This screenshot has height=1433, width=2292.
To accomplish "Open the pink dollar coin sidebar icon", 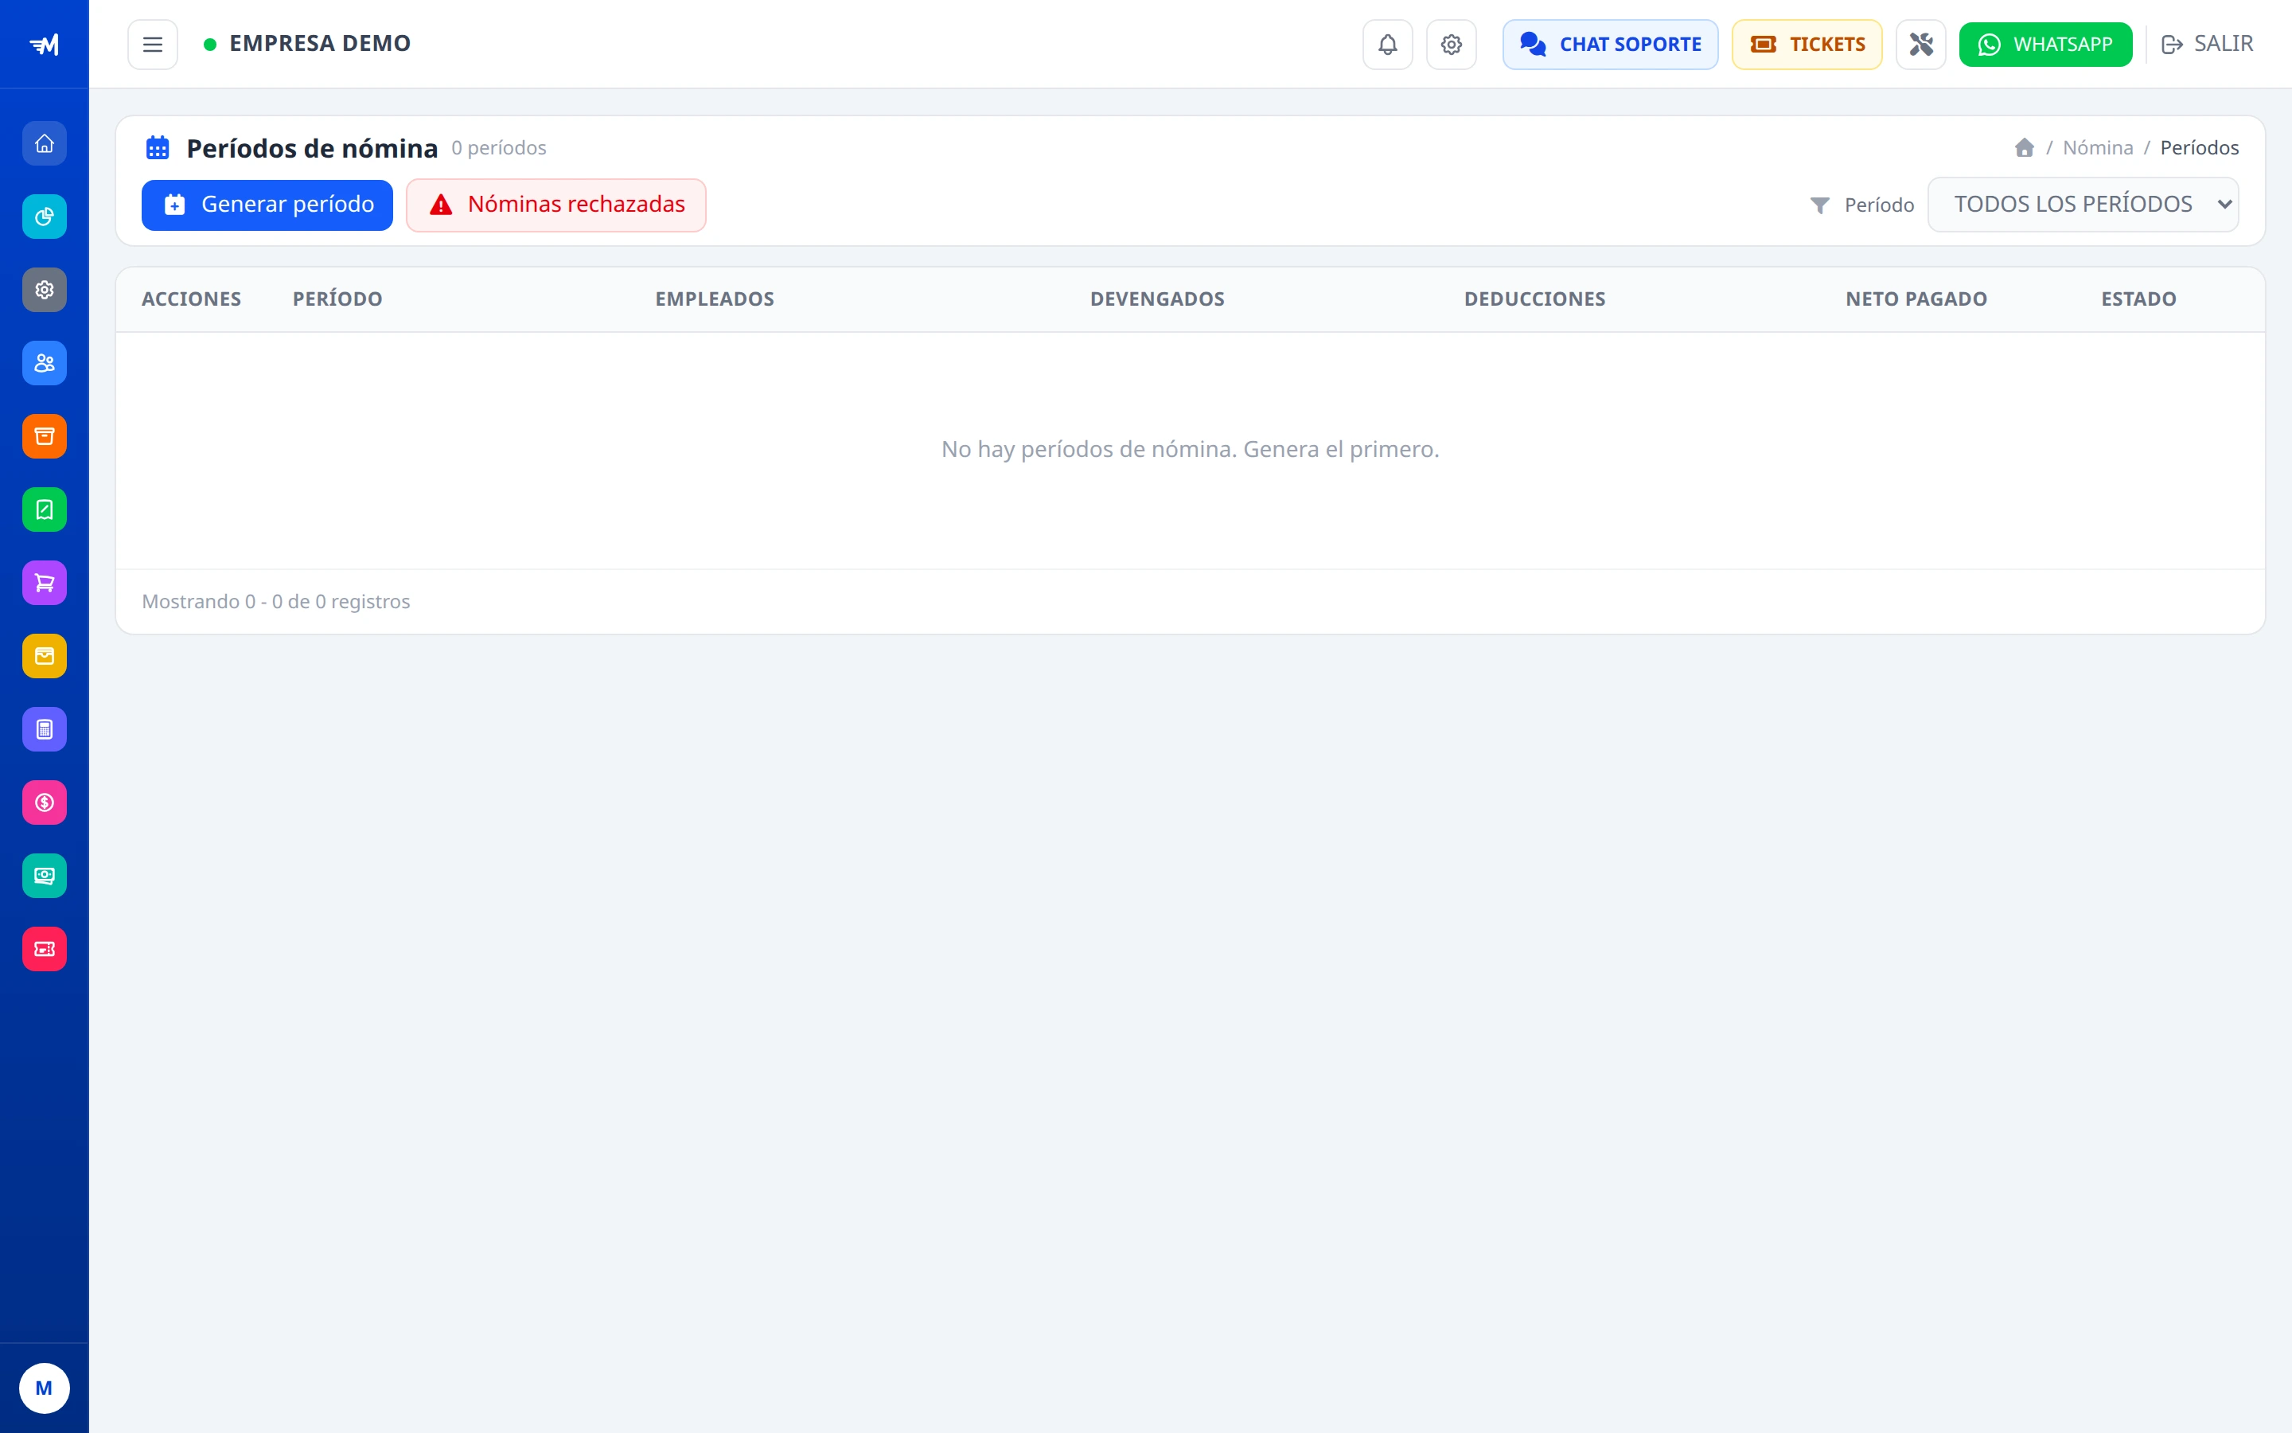I will click(x=45, y=802).
